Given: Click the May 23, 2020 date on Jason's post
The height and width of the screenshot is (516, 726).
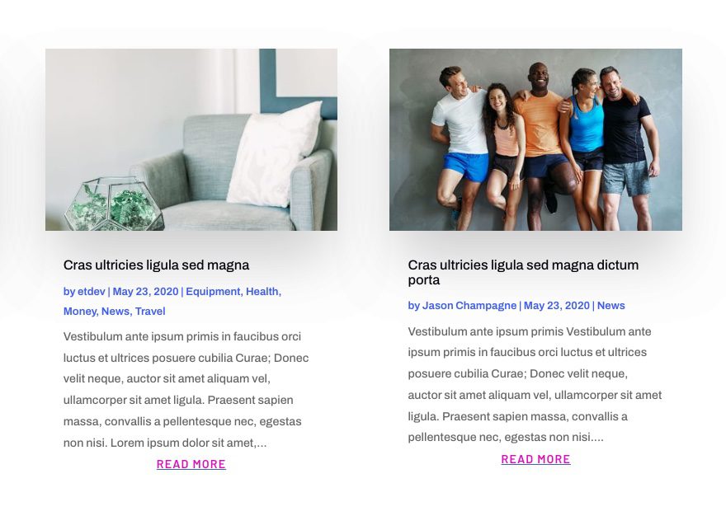Looking at the screenshot, I should (557, 306).
